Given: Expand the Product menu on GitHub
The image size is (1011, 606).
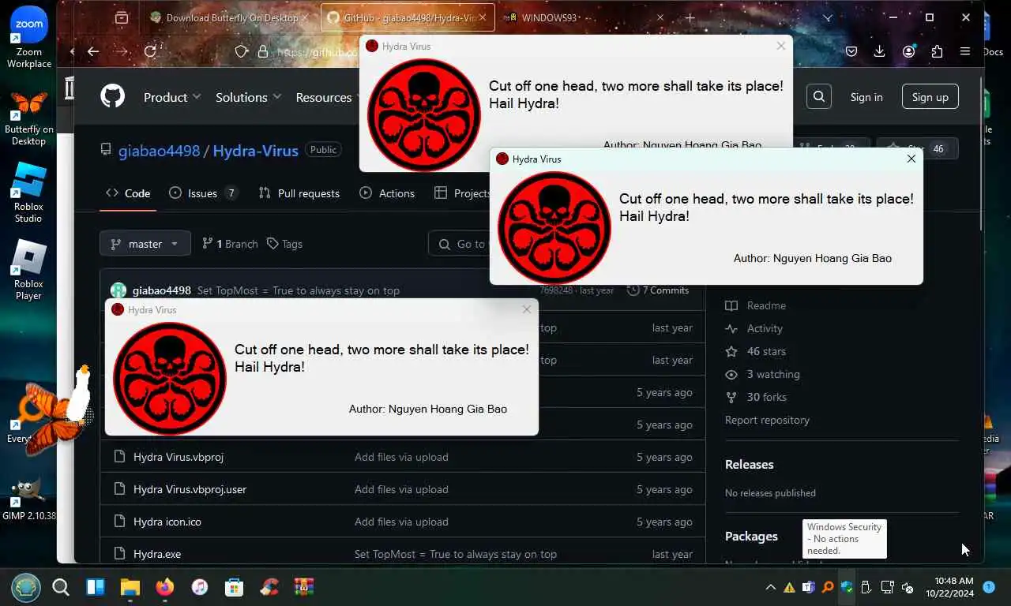Looking at the screenshot, I should click(x=172, y=97).
